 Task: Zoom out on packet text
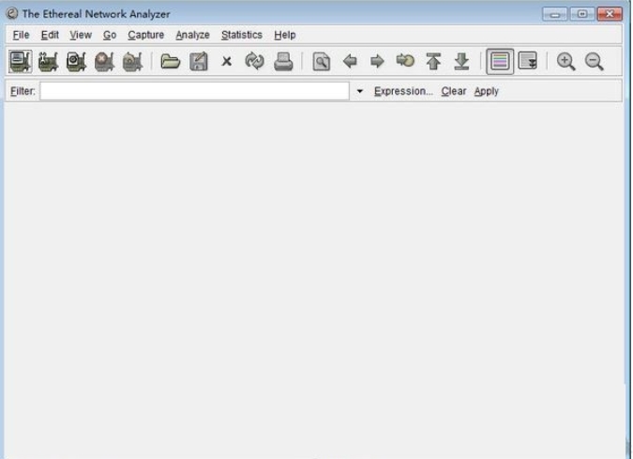click(595, 61)
